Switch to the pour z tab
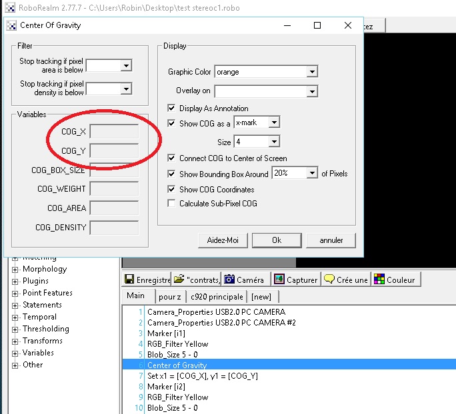This screenshot has width=456, height=414. 170,297
